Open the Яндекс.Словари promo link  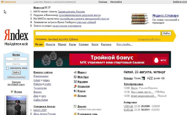(165, 15)
